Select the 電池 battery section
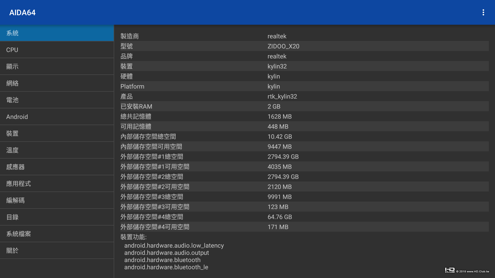495x278 pixels. click(x=57, y=100)
